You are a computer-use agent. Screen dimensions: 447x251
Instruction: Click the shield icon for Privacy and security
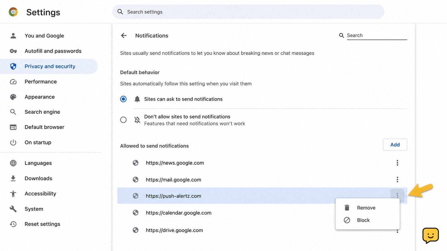(13, 66)
